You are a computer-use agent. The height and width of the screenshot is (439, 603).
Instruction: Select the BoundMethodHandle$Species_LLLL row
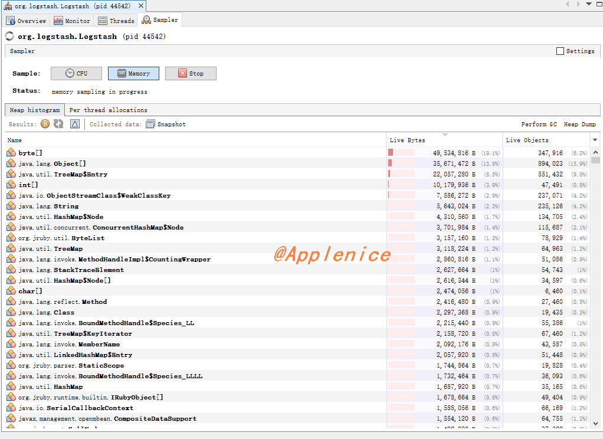(x=297, y=376)
